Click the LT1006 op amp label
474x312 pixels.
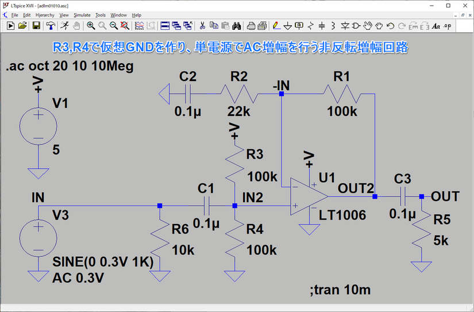[x=342, y=215]
